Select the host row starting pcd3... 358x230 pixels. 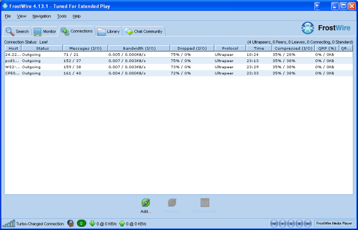pos(179,61)
